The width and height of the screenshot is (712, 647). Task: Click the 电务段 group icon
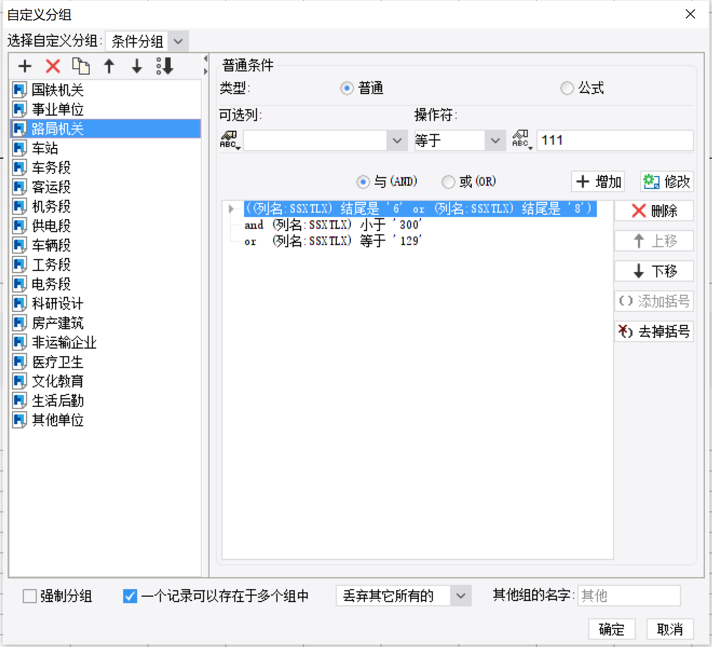20,284
